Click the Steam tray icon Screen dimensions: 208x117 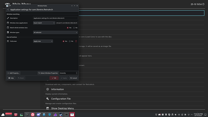[x=169, y=115]
